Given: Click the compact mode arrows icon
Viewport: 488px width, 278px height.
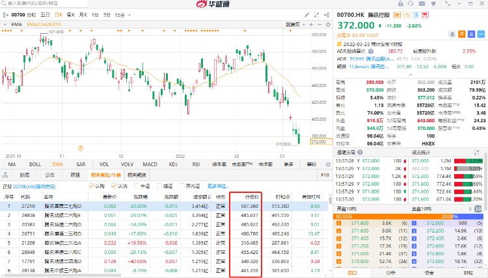Looking at the screenshot, I should click(x=448, y=4).
